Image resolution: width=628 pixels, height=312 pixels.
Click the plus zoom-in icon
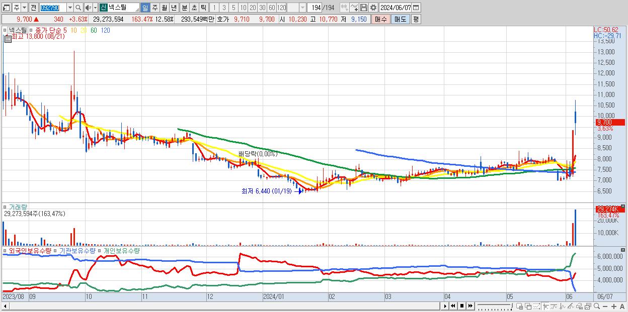tap(614, 306)
